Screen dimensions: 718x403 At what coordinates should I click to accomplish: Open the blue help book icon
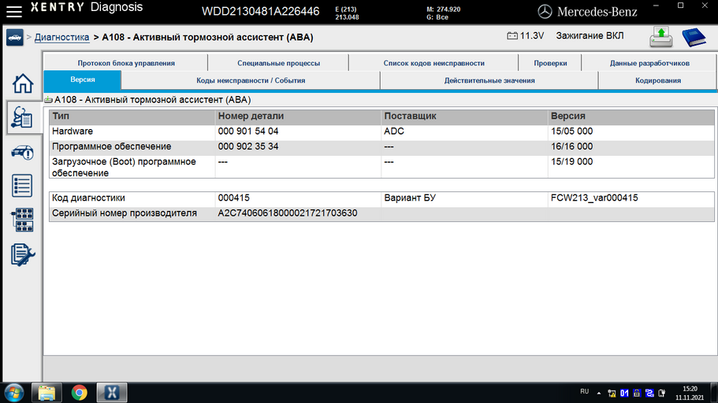(694, 37)
